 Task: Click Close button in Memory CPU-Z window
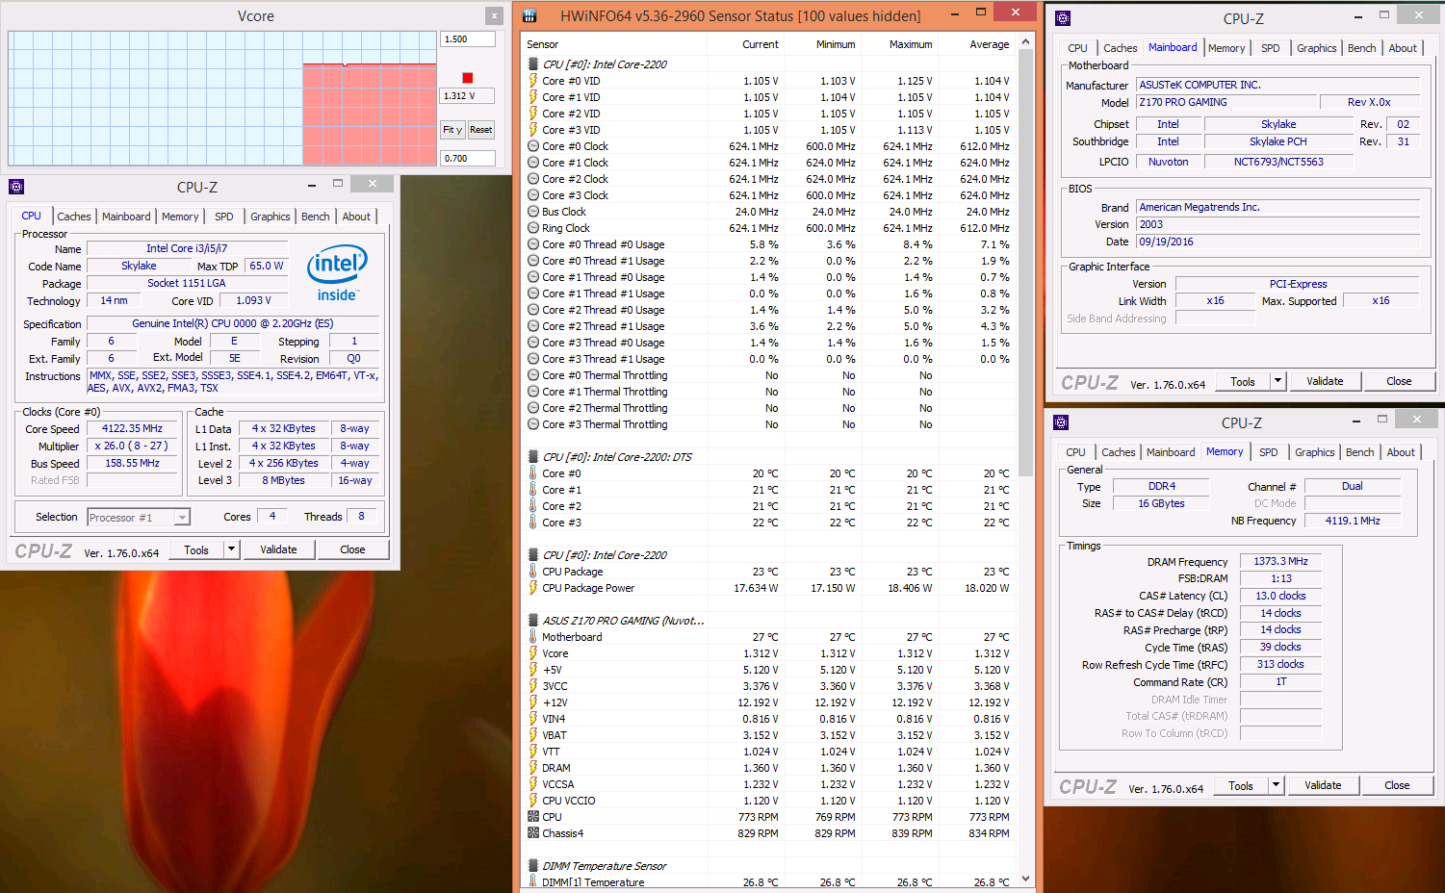pos(1397,785)
